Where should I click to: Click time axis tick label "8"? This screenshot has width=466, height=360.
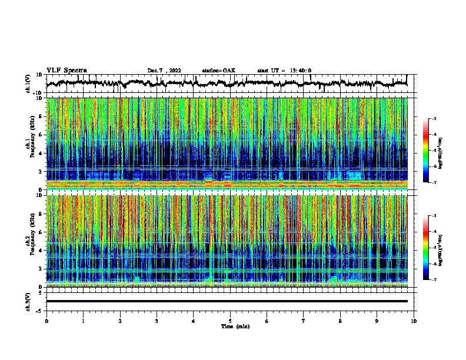point(340,321)
